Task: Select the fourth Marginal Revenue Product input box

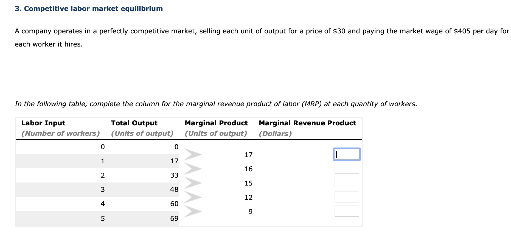Action: tap(347, 196)
